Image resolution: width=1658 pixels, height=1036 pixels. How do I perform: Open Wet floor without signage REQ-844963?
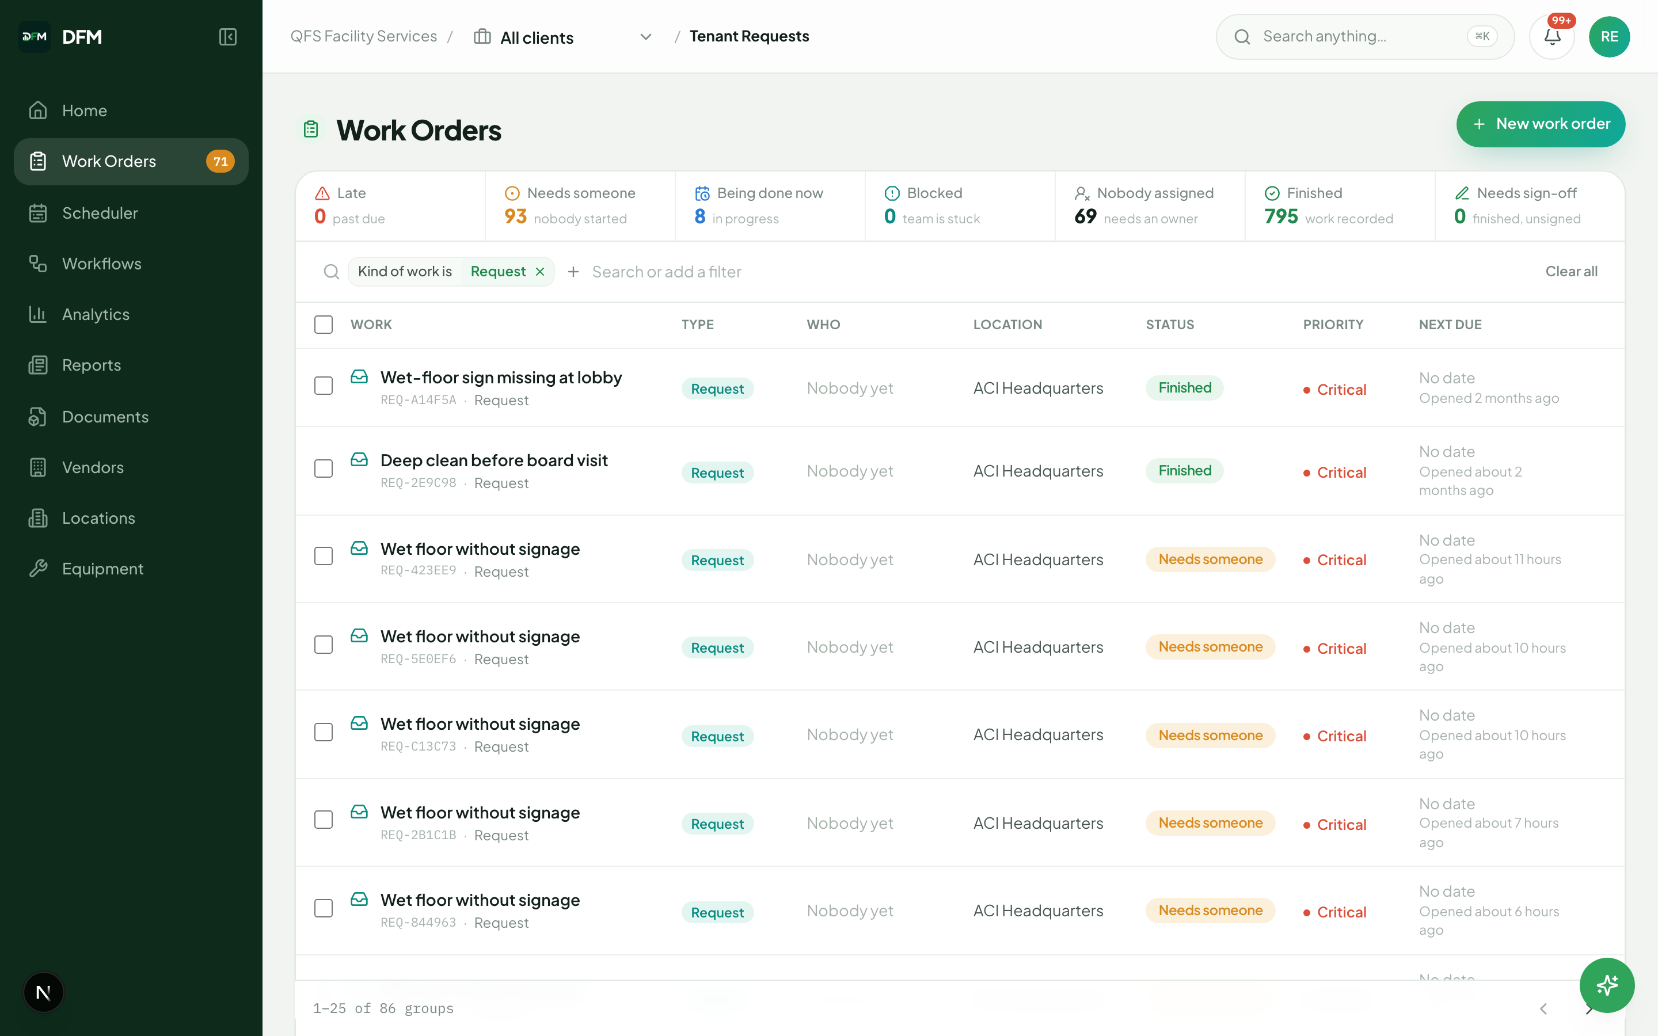coord(480,900)
